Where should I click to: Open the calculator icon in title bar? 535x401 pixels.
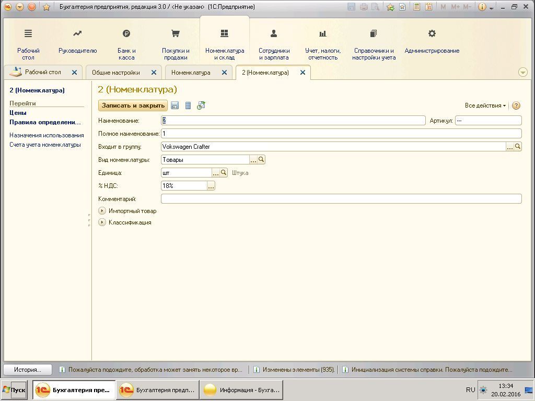pos(417,7)
